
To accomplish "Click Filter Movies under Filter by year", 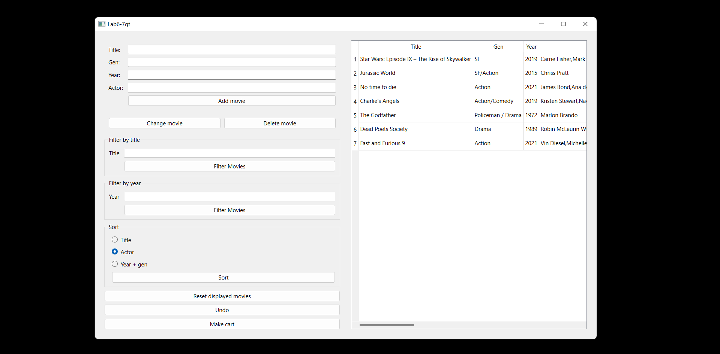I will click(229, 210).
